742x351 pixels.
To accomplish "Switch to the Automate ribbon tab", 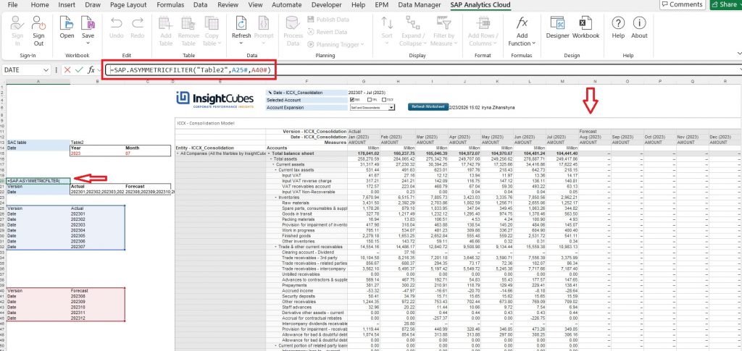I will pos(287,5).
